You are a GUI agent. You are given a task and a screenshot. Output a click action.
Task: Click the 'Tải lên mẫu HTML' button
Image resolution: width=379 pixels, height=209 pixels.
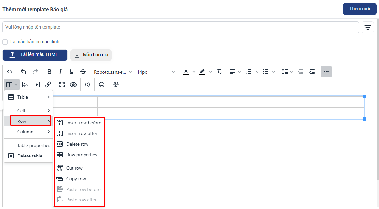[35, 55]
